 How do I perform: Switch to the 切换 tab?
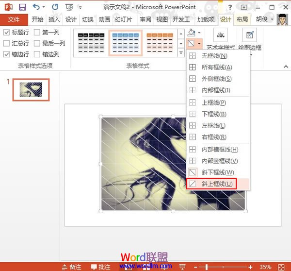pos(88,19)
